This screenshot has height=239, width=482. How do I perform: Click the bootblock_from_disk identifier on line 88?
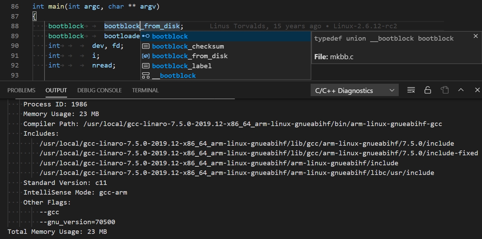tap(142, 26)
